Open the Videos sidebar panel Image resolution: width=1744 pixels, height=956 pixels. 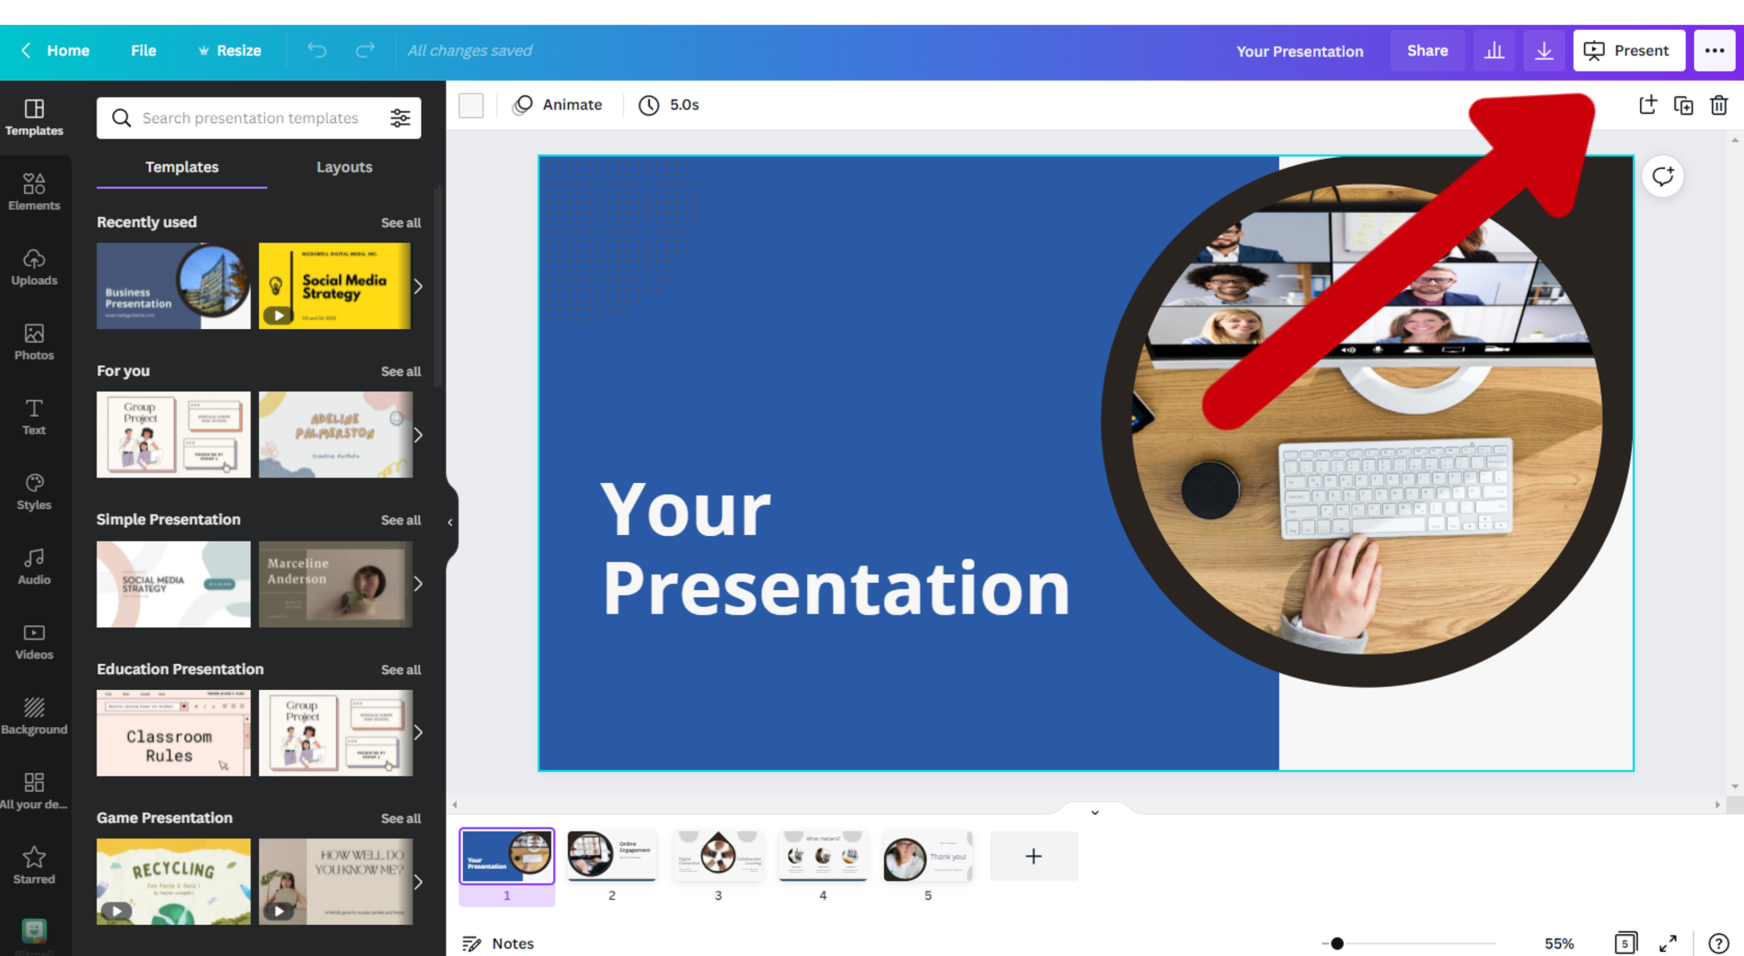pos(34,641)
